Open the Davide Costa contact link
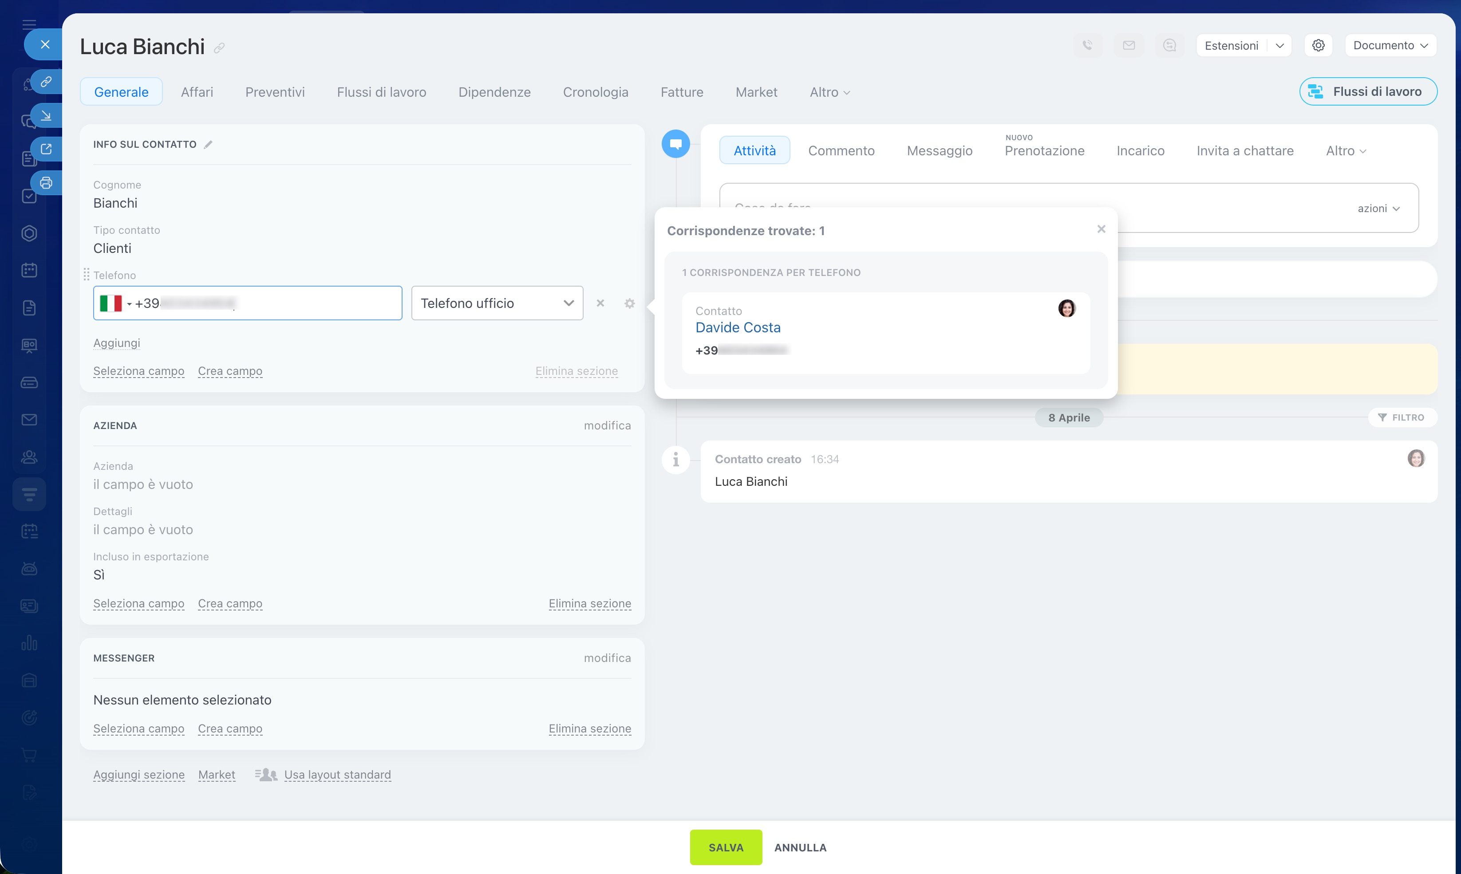 point(738,327)
